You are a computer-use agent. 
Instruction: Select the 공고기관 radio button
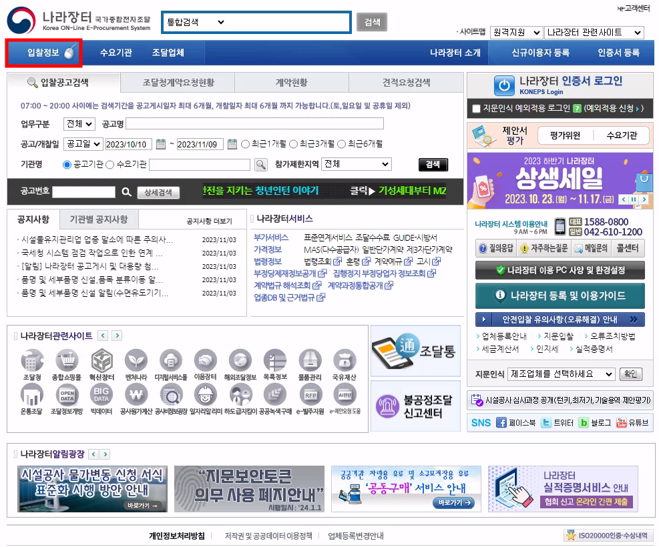point(67,165)
